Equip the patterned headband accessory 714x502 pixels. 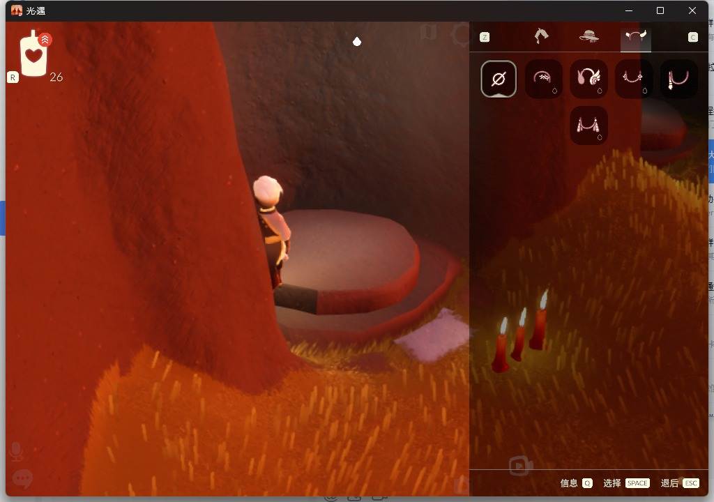544,79
